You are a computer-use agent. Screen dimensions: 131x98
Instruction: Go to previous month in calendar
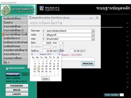[x=32, y=54]
